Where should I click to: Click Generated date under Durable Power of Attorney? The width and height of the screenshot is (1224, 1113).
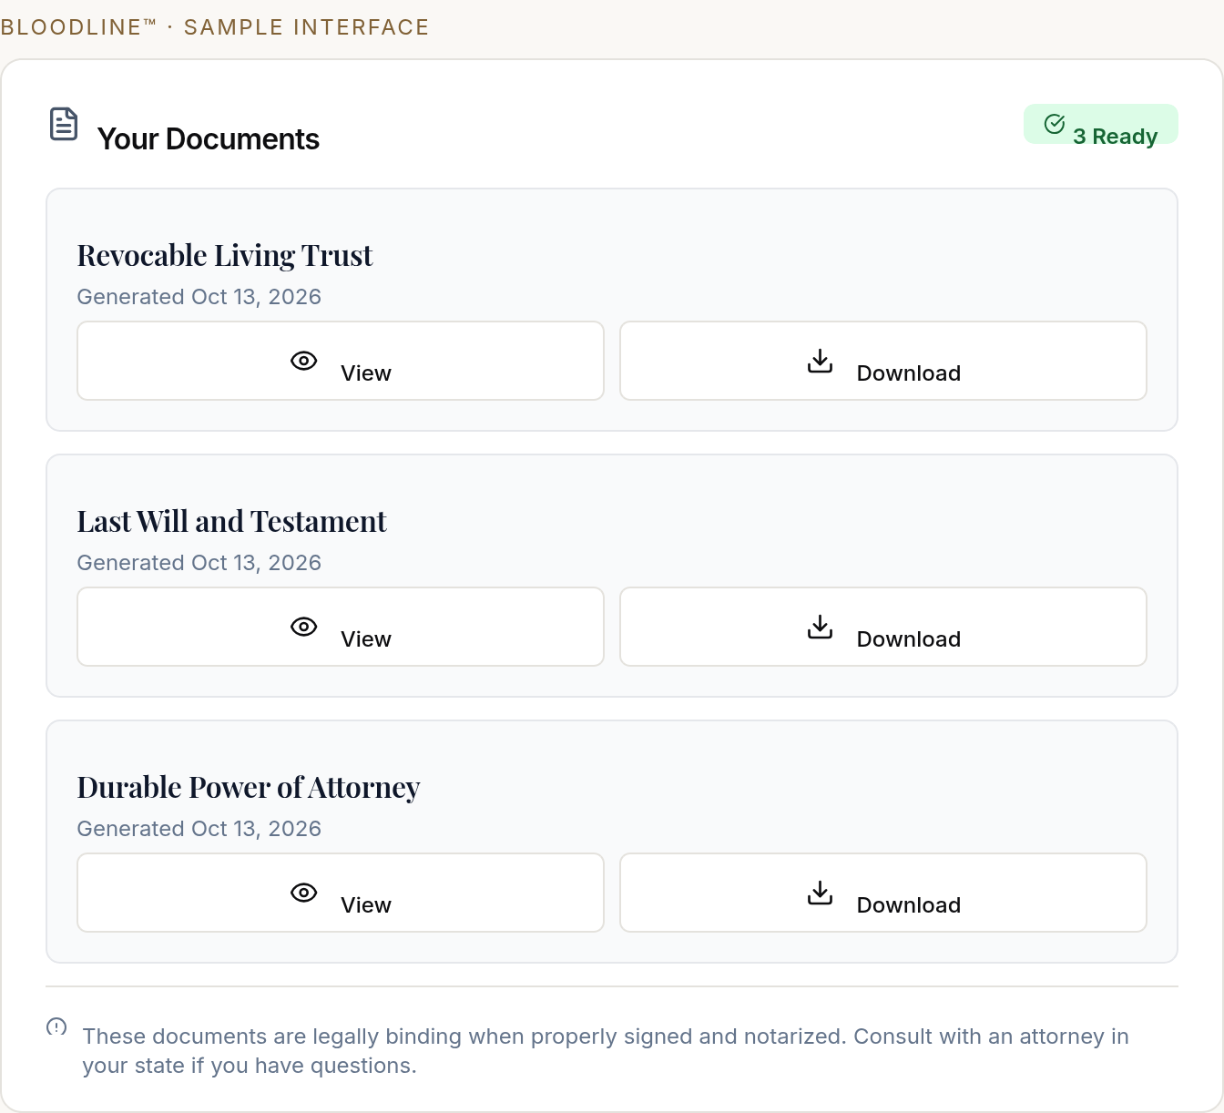tap(199, 829)
